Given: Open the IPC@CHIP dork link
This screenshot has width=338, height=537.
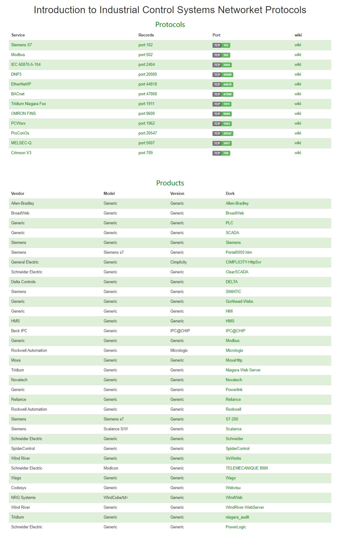Looking at the screenshot, I should [x=235, y=331].
